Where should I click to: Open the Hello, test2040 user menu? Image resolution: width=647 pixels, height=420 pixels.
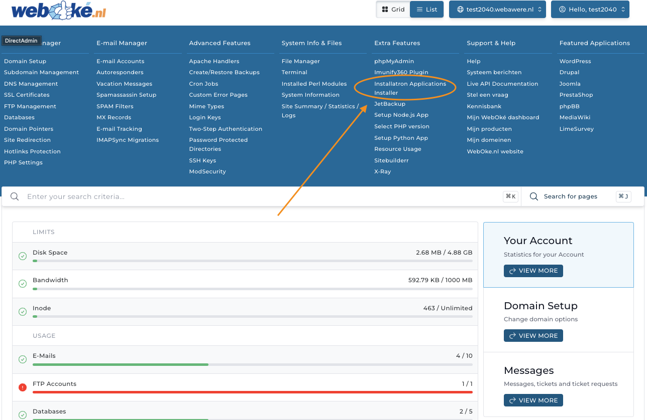point(590,10)
